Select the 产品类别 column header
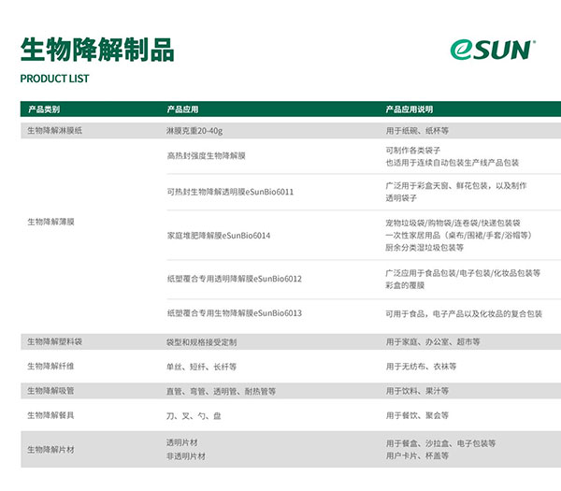Image resolution: width=561 pixels, height=491 pixels. pos(44,109)
